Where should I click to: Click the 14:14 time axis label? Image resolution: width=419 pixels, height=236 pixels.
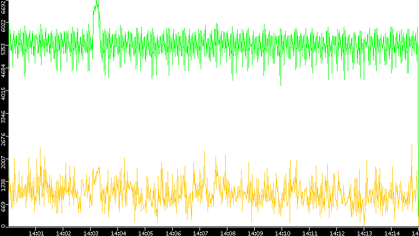point(391,233)
